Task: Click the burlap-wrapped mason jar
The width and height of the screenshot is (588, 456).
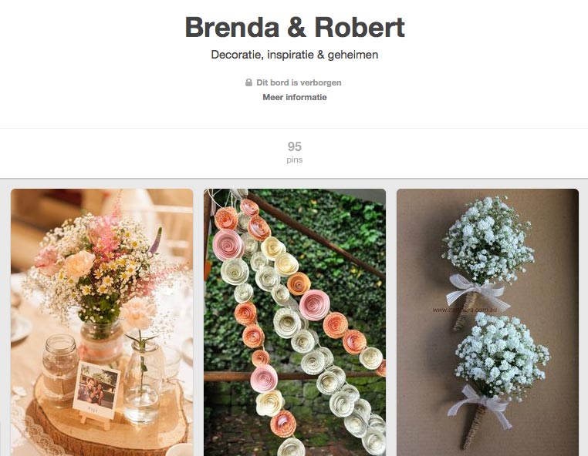Action: pos(60,370)
